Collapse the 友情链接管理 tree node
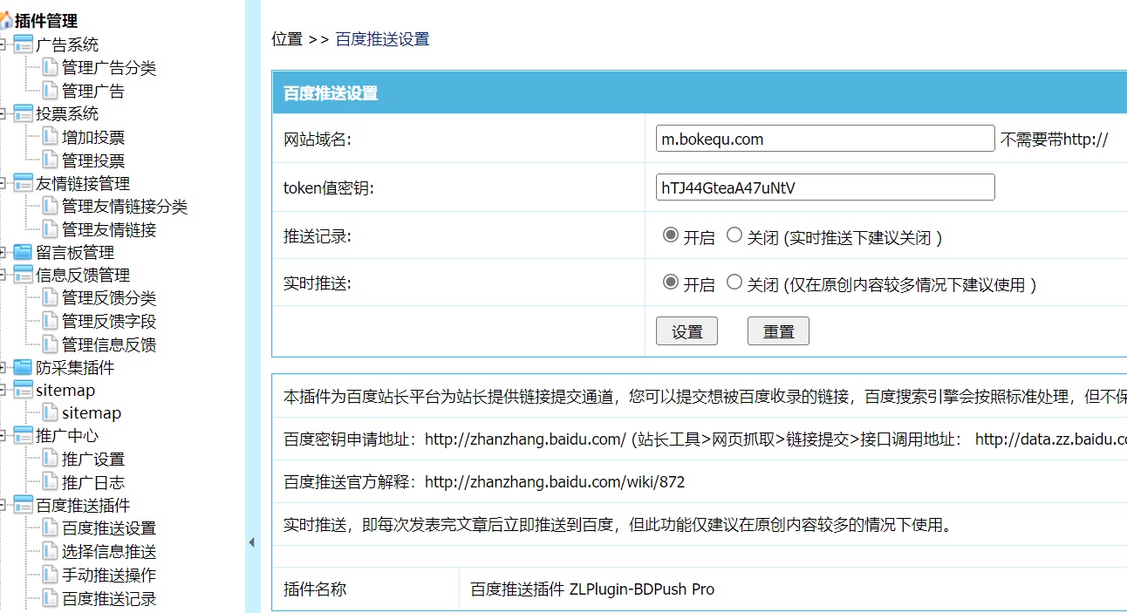The height and width of the screenshot is (613, 1127). 3,183
